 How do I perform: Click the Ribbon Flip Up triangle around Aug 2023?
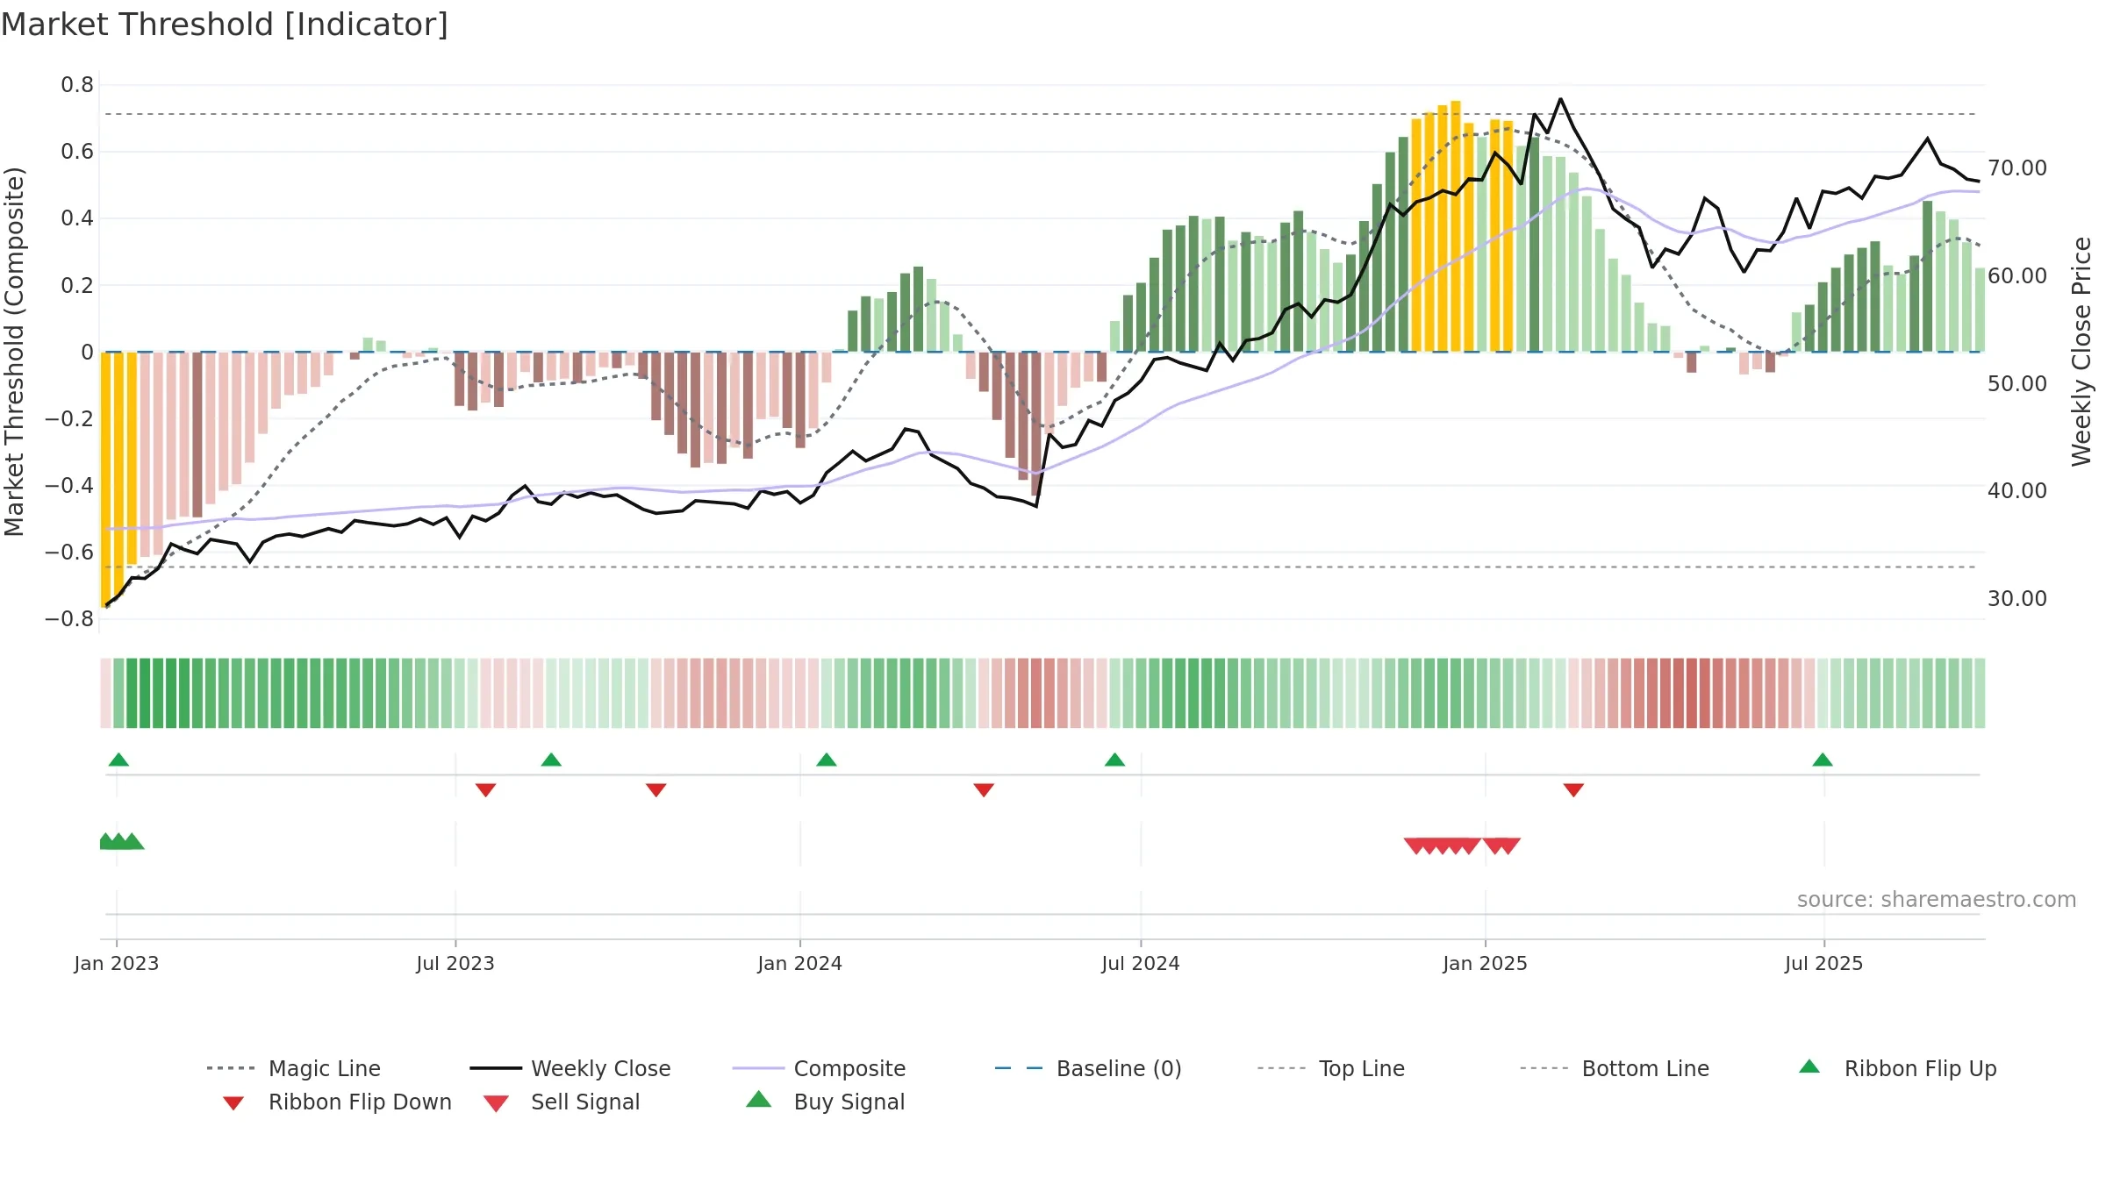(551, 760)
